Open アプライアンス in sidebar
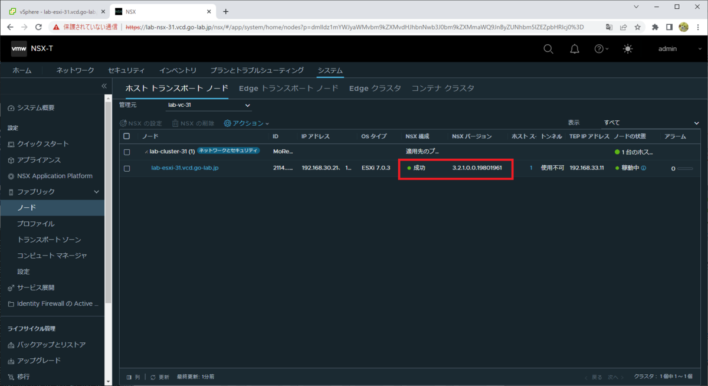 pyautogui.click(x=38, y=160)
